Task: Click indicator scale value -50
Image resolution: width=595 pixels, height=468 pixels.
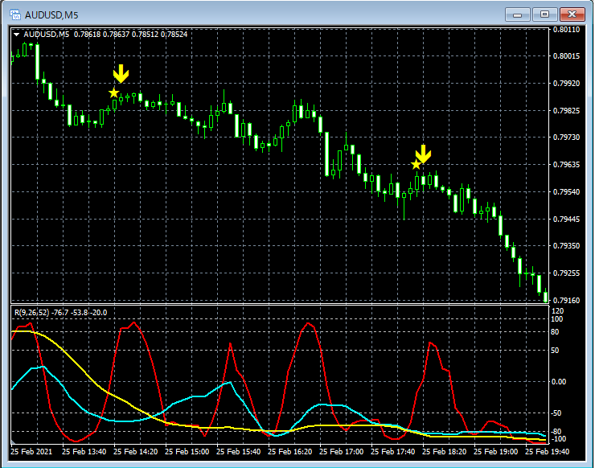Action: click(556, 413)
